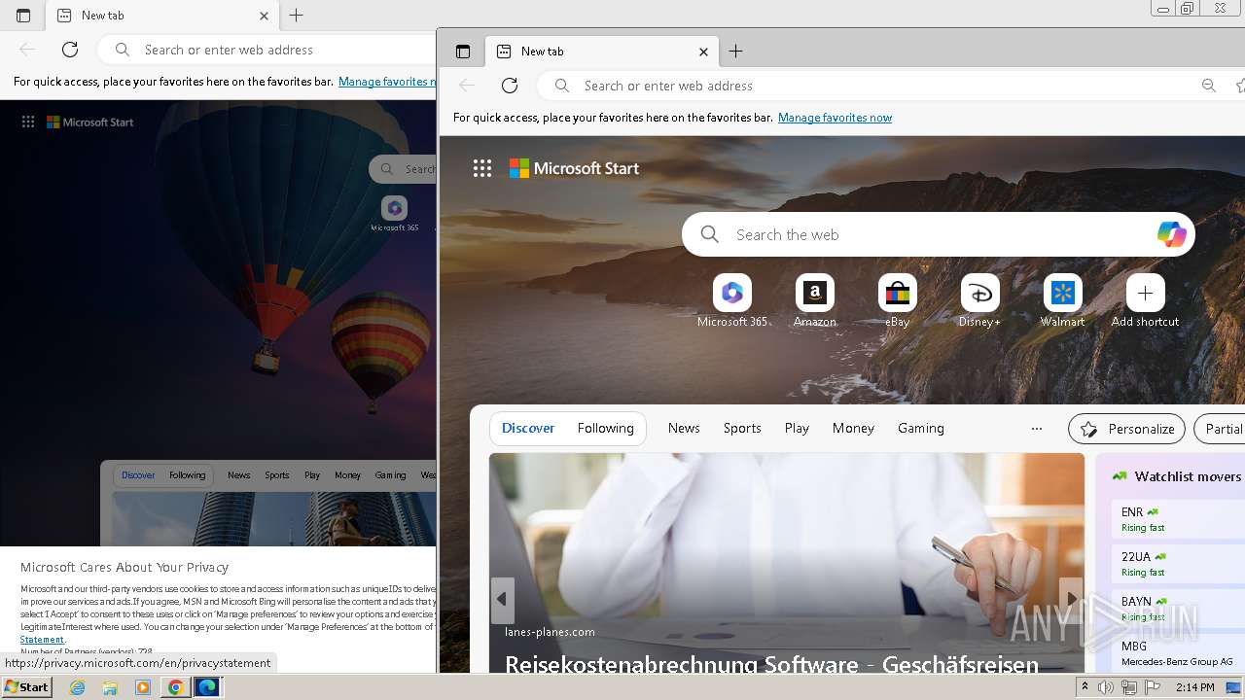The image size is (1245, 700).
Task: Open the Action Center flag in tray
Action: 1153,687
